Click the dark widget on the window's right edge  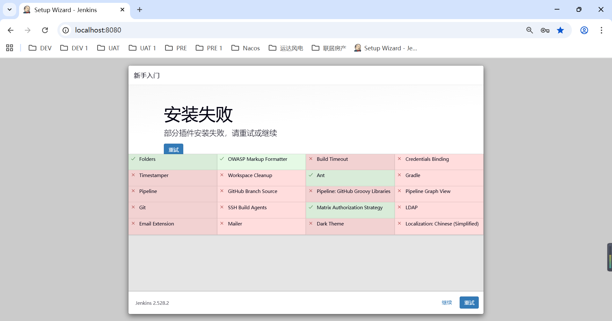[x=609, y=257]
